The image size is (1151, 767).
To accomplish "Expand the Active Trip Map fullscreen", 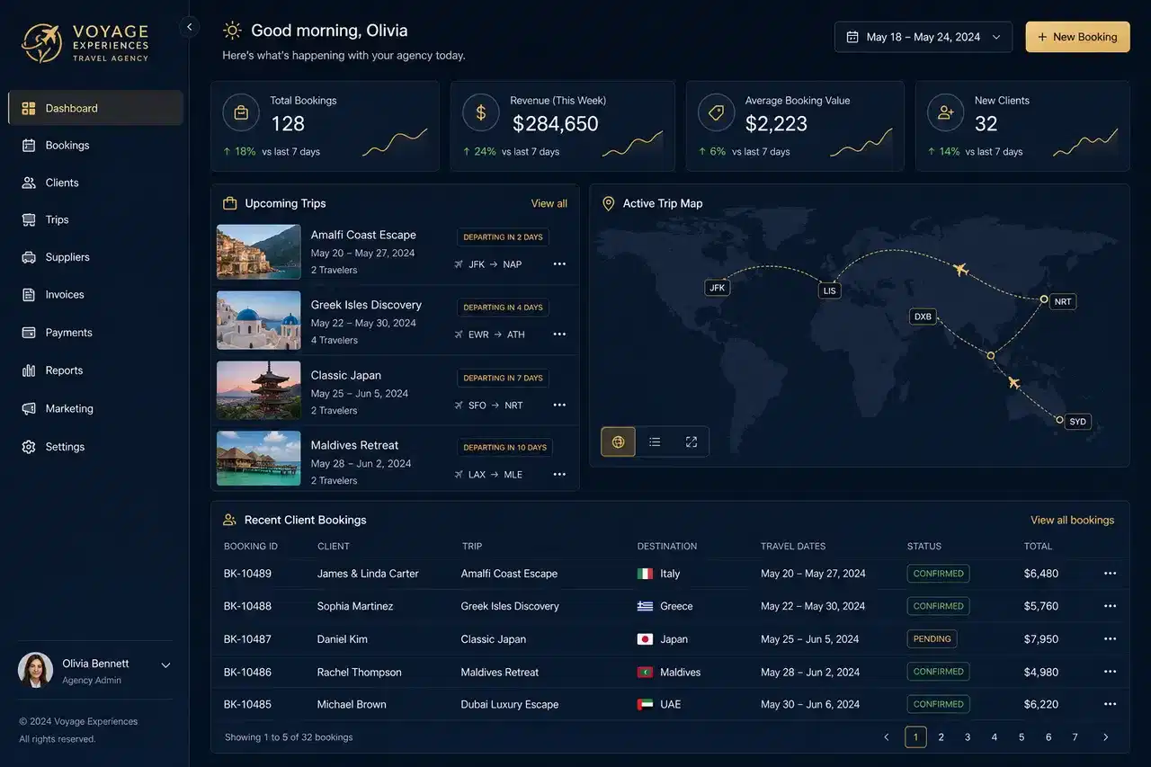I will (x=691, y=441).
